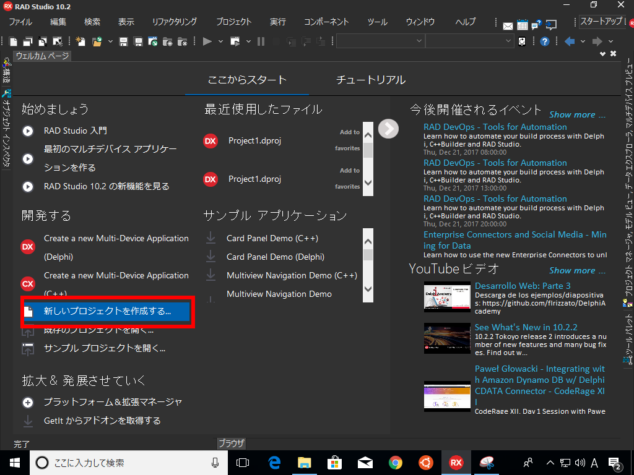
Task: Open the Help question mark icon
Action: click(x=544, y=41)
